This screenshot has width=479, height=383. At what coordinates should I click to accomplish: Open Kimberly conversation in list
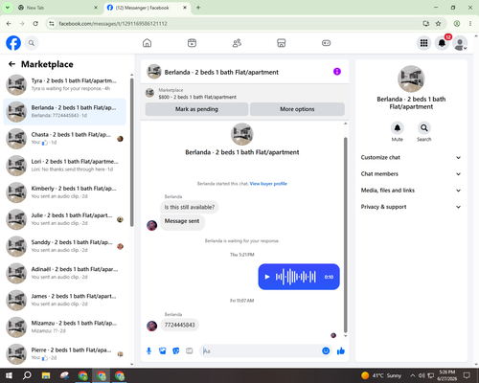click(x=64, y=192)
